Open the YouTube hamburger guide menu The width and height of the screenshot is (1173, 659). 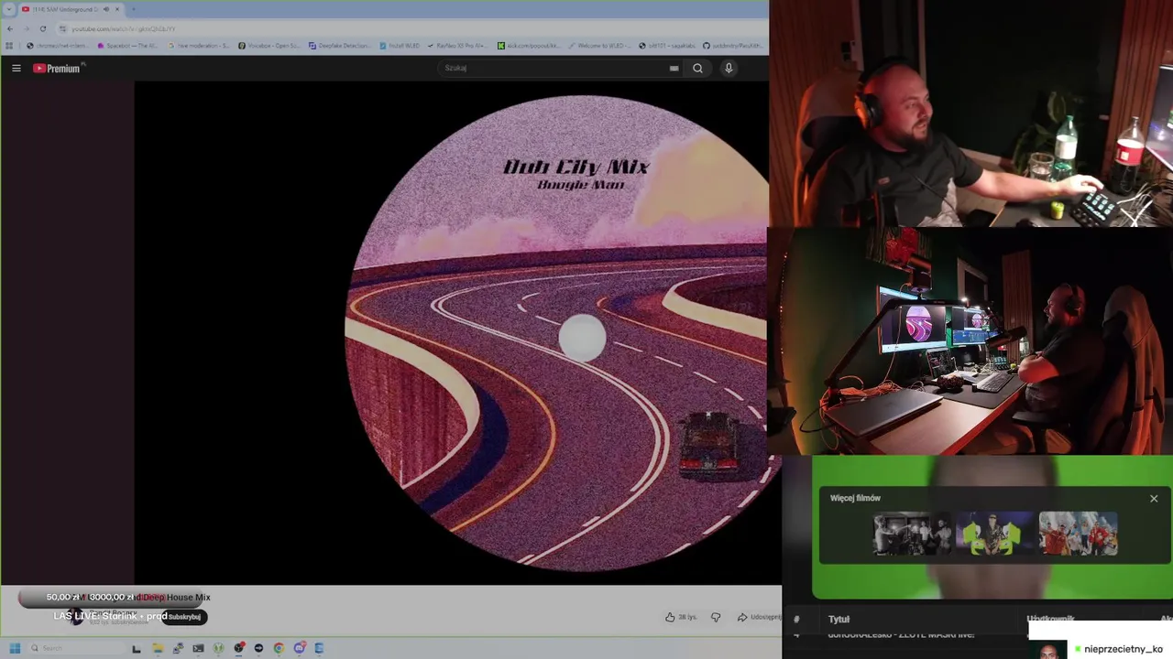tap(16, 68)
